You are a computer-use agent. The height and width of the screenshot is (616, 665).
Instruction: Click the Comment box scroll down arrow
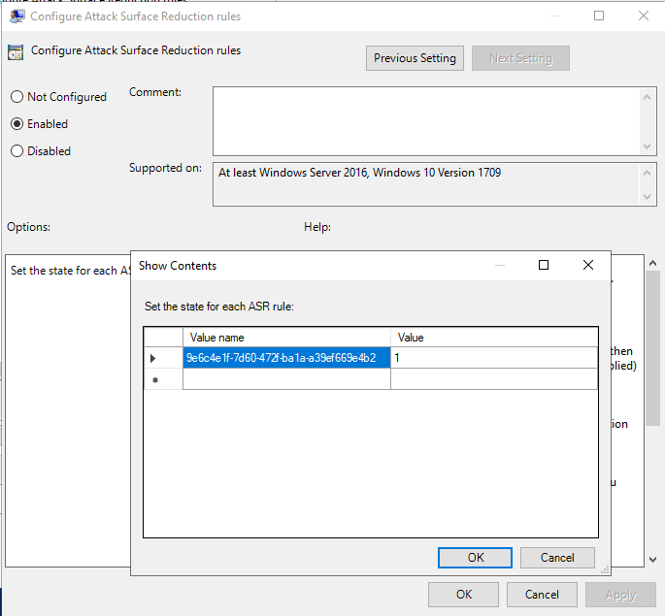tap(649, 146)
